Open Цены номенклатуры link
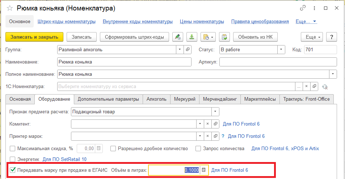The height and width of the screenshot is (179, 345). click(x=202, y=22)
